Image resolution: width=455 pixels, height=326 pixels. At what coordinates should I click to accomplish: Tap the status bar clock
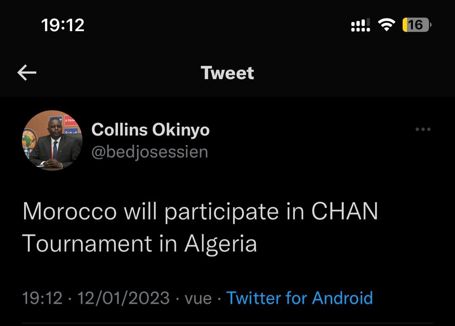[63, 25]
